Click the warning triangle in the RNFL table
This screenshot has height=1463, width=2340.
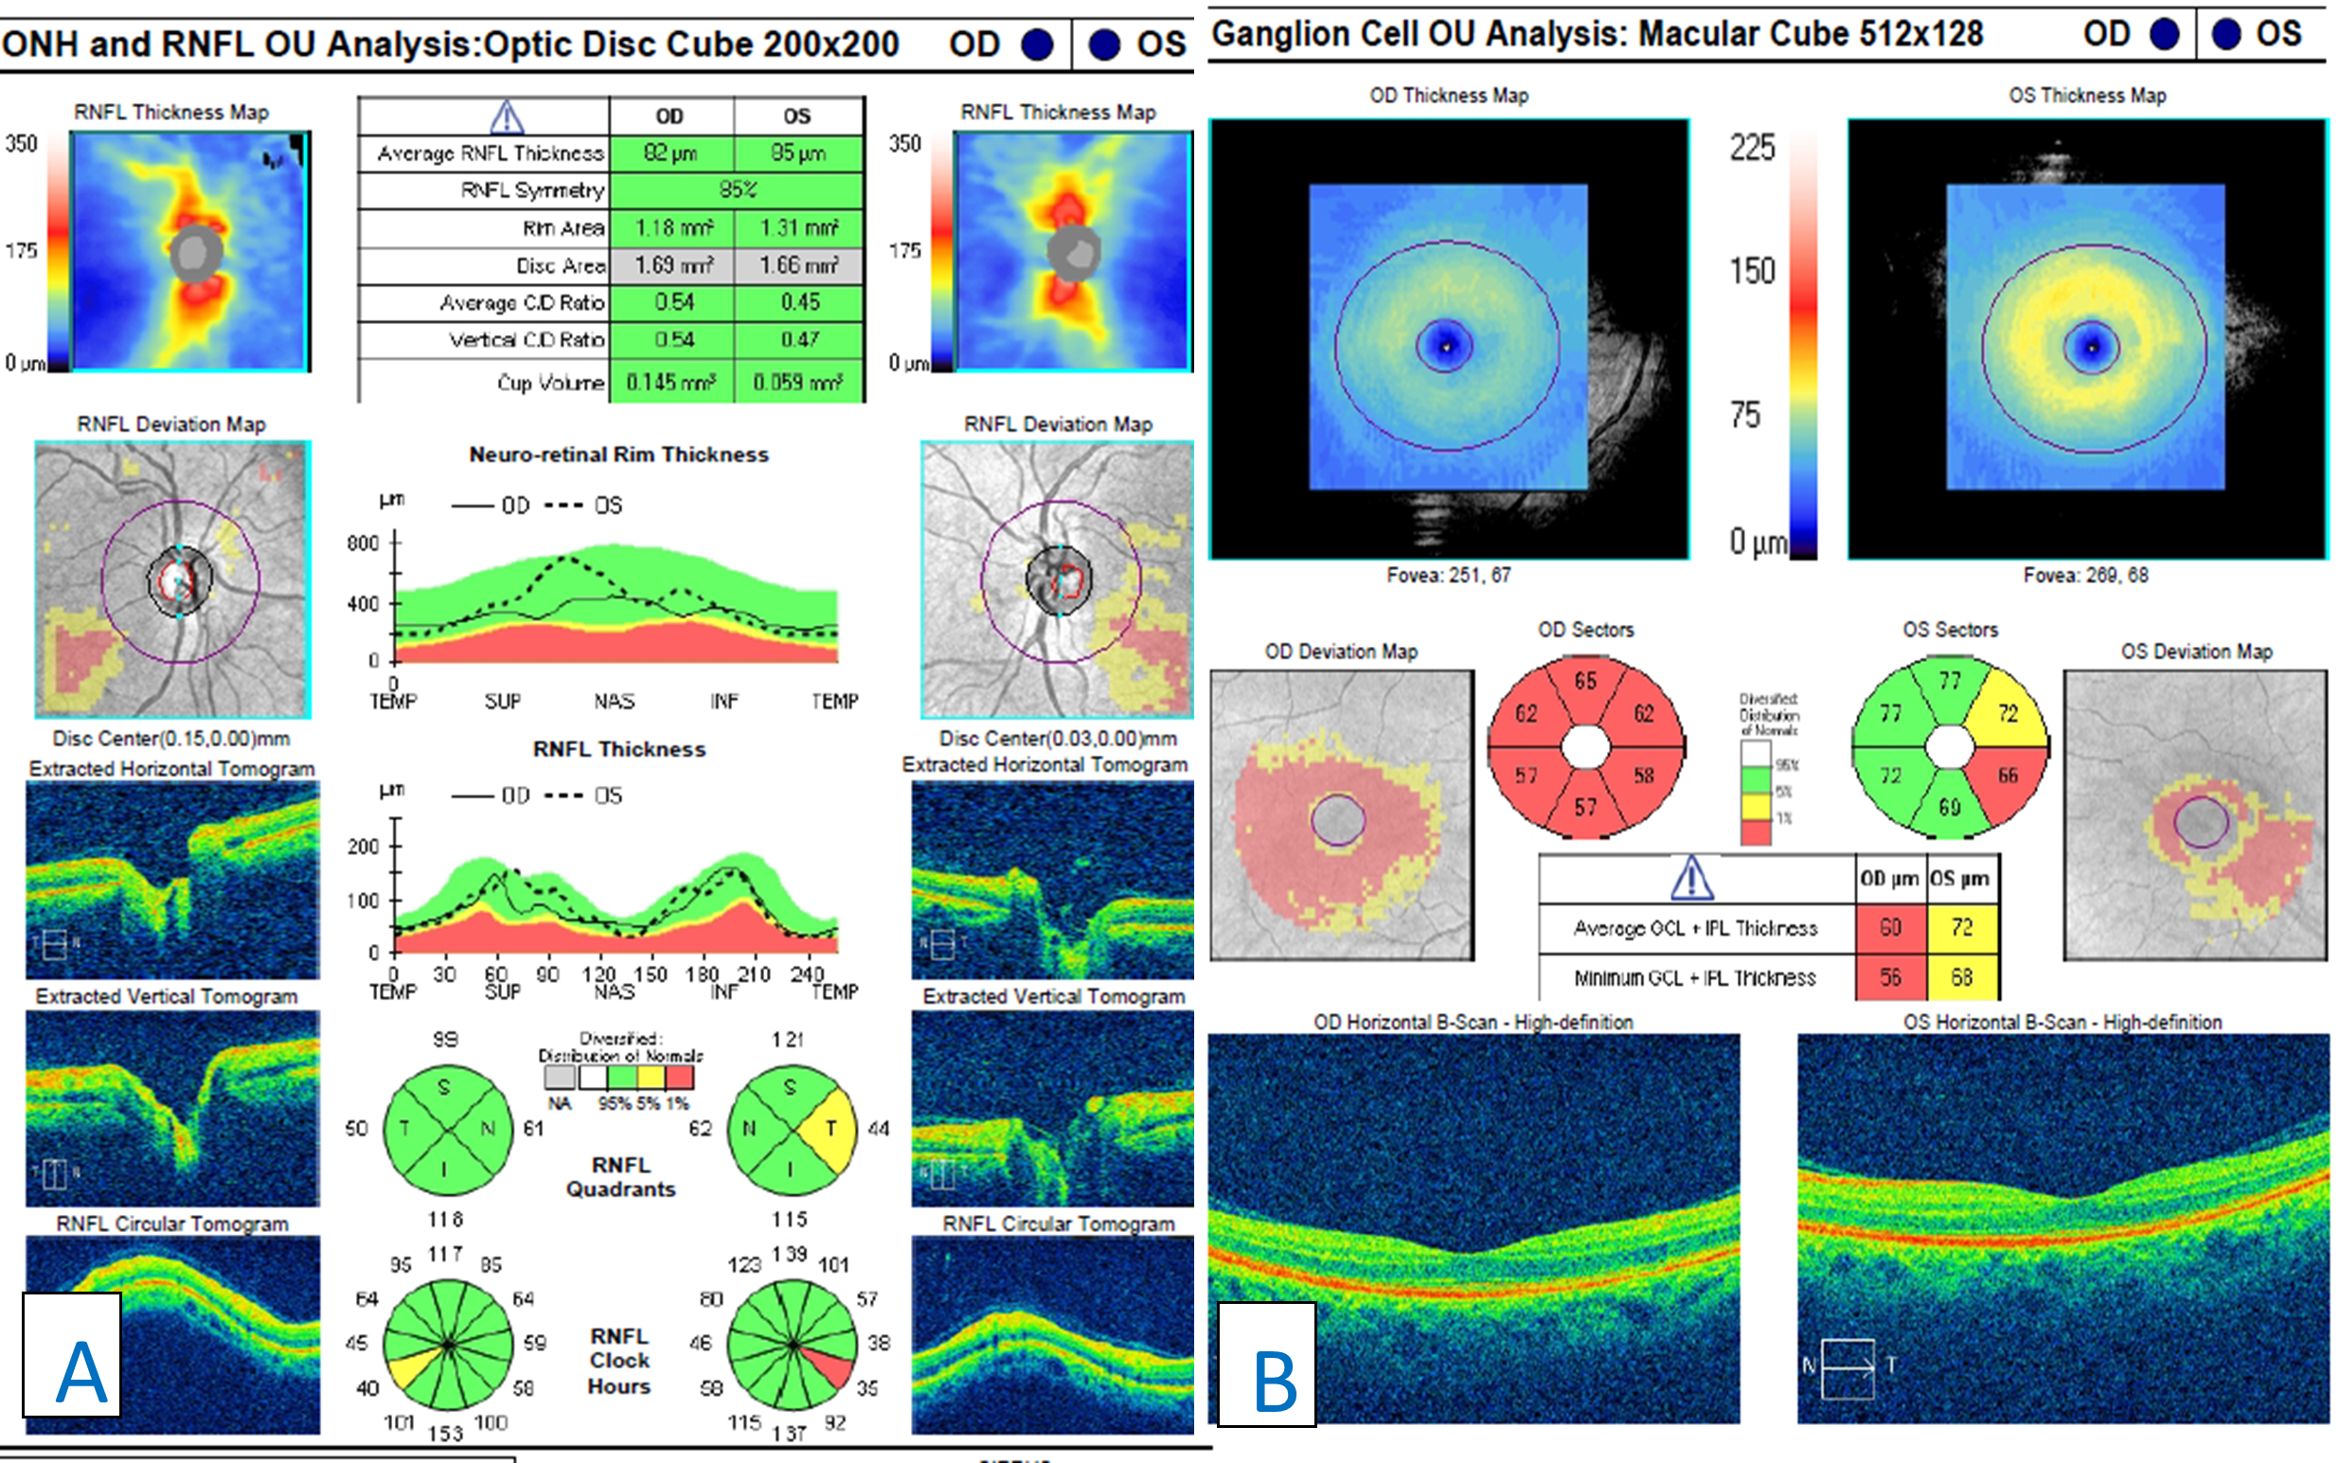(x=506, y=118)
